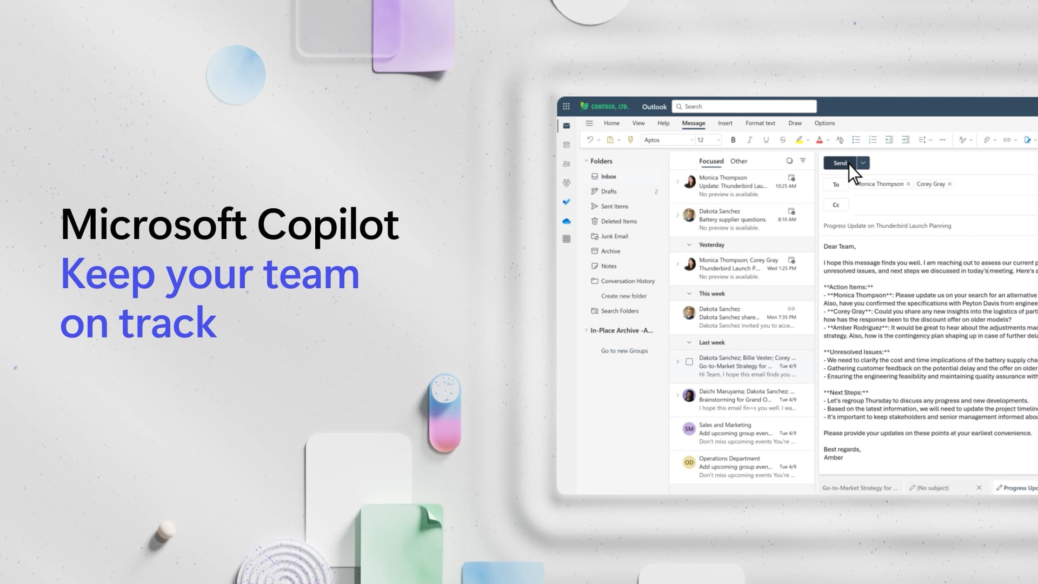
Task: Select the Message ribbon tab
Action: tap(693, 123)
